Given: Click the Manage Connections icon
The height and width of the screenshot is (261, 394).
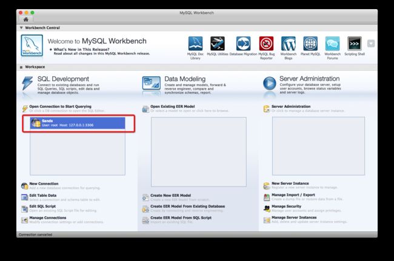Looking at the screenshot, I should (x=25, y=220).
